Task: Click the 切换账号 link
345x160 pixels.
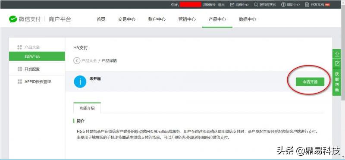Action: pyautogui.click(x=209, y=5)
